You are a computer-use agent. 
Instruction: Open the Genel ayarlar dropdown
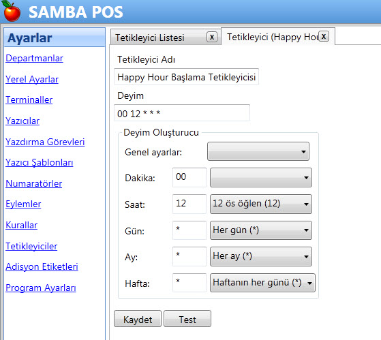(258, 151)
